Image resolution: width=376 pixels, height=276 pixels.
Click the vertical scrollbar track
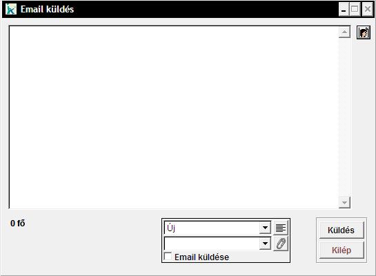pyautogui.click(x=344, y=117)
